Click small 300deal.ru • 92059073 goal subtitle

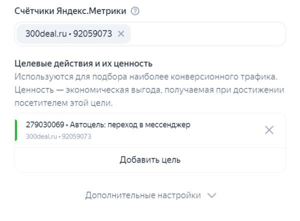54,135
